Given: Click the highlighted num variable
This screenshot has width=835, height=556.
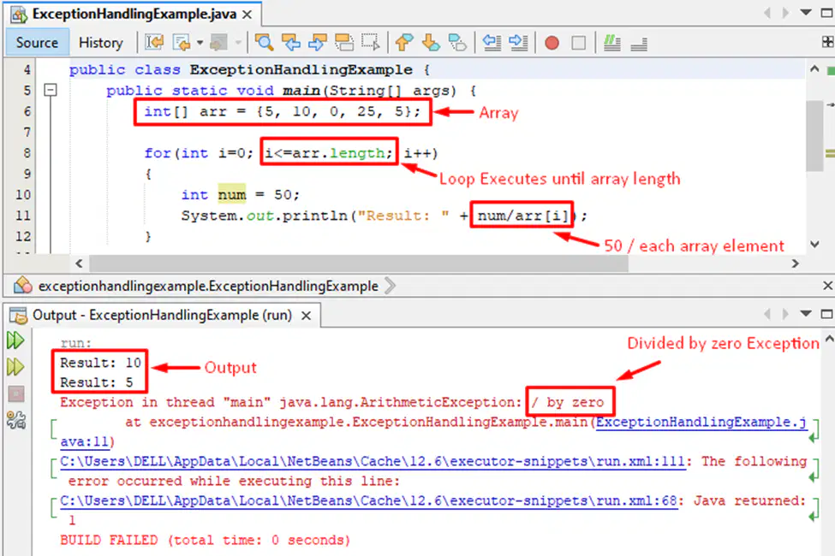Looking at the screenshot, I should 231,195.
